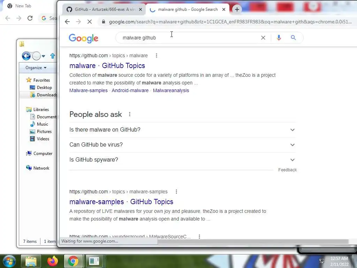The width and height of the screenshot is (357, 268).
Task: Open the Android-malware sitelink
Action: click(130, 90)
